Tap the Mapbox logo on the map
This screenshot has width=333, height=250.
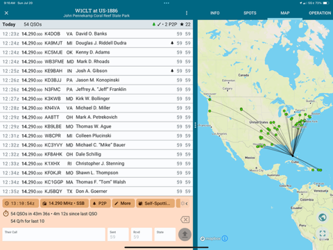[x=210, y=238]
